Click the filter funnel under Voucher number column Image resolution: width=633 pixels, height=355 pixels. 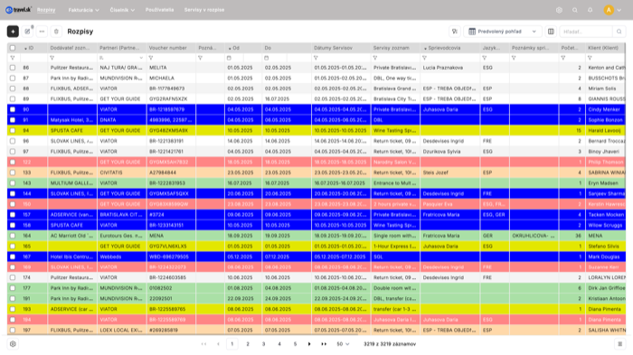click(x=151, y=58)
